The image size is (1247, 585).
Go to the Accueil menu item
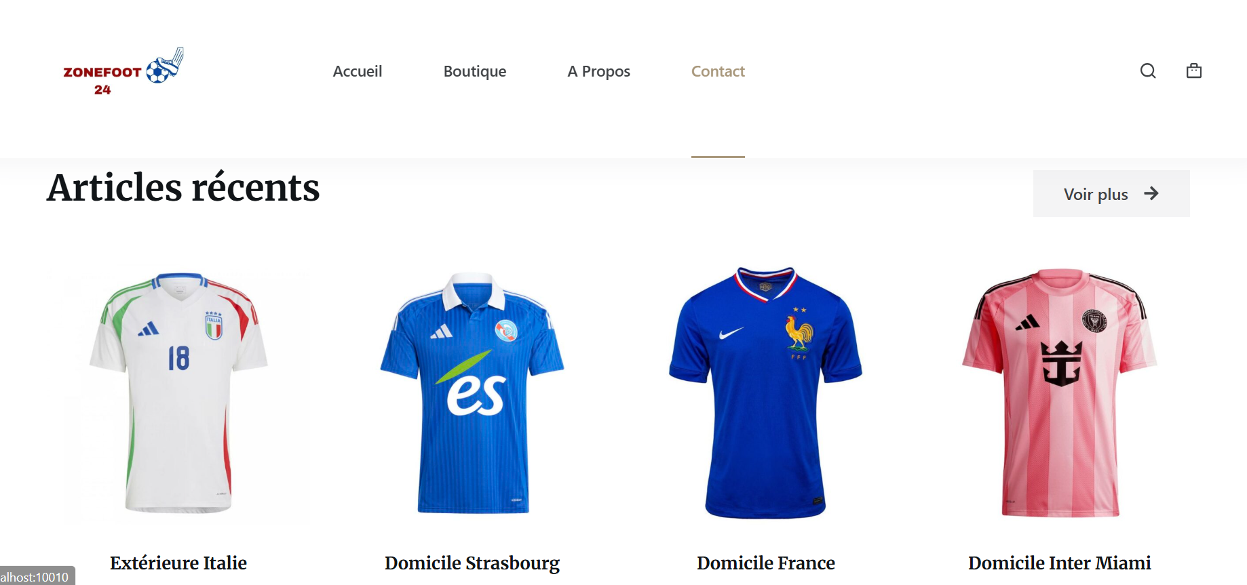[x=358, y=71]
